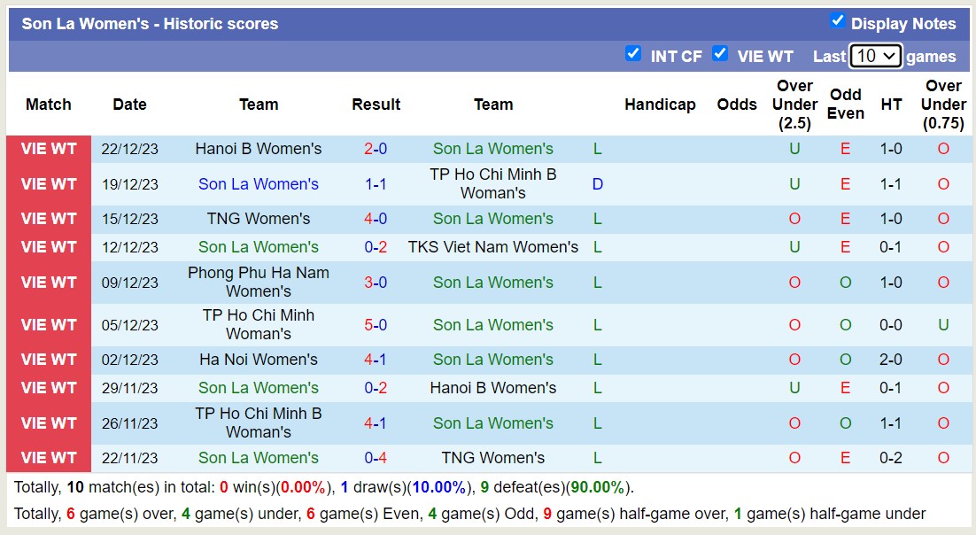Click blue Son La Women's in 19/12/23 row
976x535 pixels.
(259, 184)
